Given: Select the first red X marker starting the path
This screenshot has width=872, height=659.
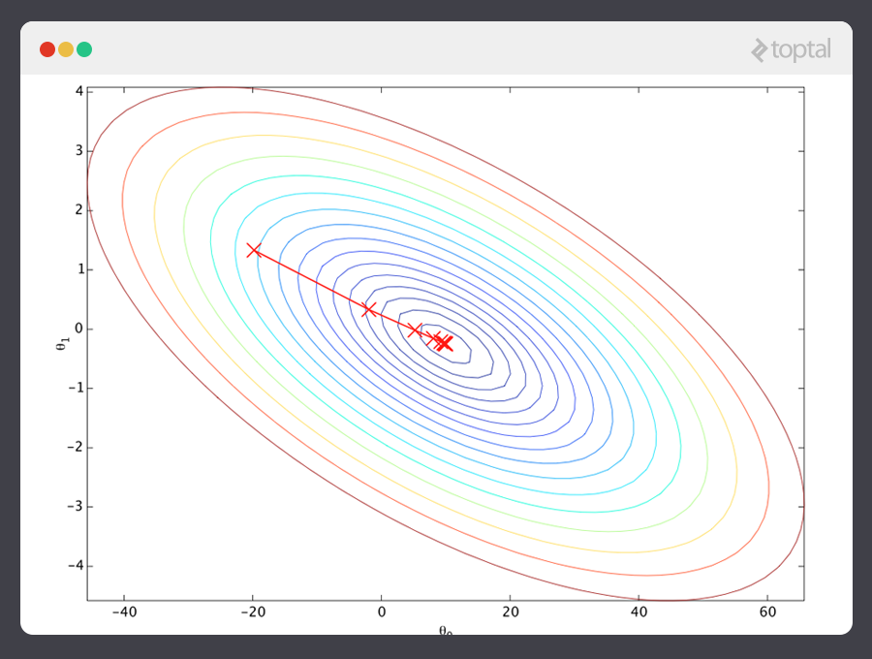Looking at the screenshot, I should click(254, 250).
